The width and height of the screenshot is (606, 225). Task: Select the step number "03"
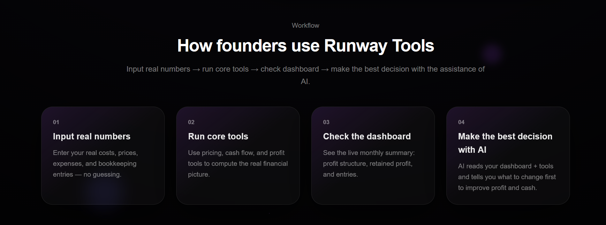click(x=326, y=122)
